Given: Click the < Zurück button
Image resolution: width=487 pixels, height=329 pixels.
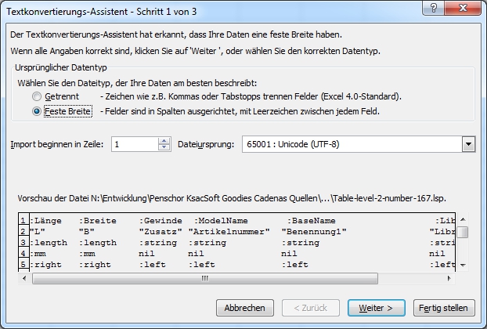Looking at the screenshot, I should (x=311, y=308).
